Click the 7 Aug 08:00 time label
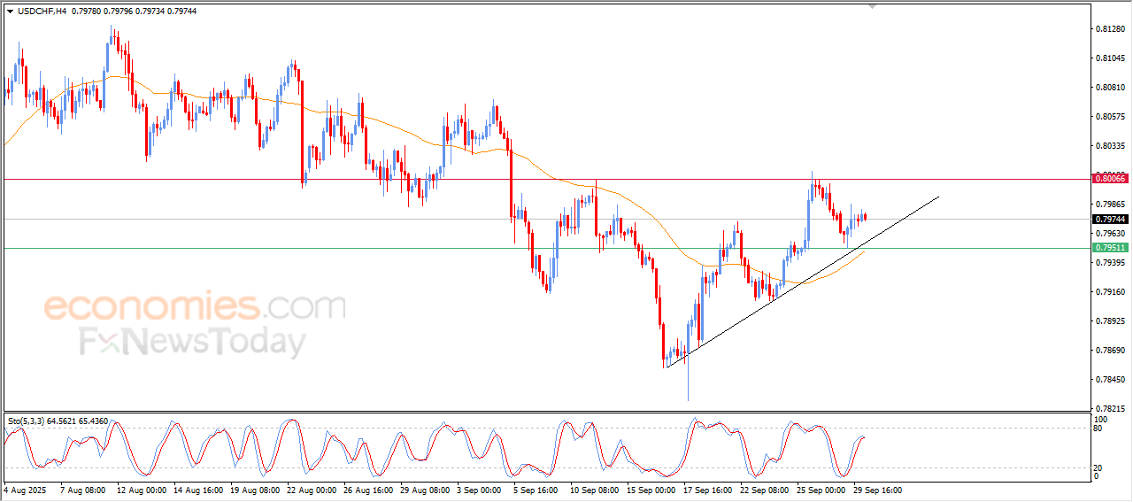 [81, 490]
